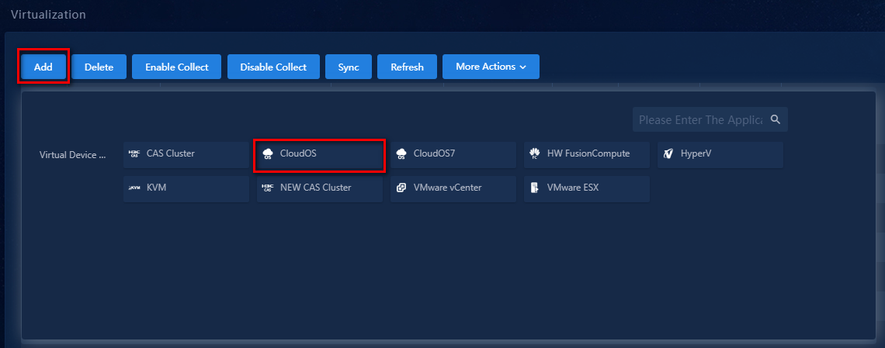Click the Refresh button
Image resolution: width=885 pixels, height=348 pixels.
click(x=407, y=67)
